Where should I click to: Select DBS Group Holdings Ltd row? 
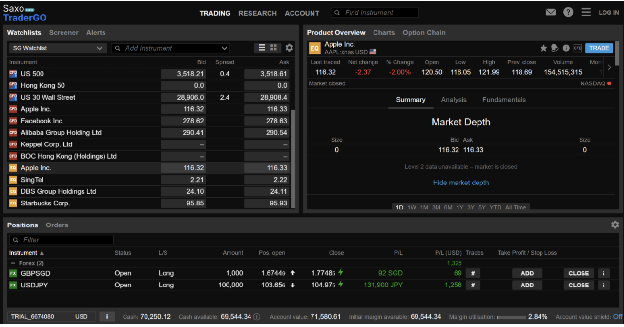point(149,191)
